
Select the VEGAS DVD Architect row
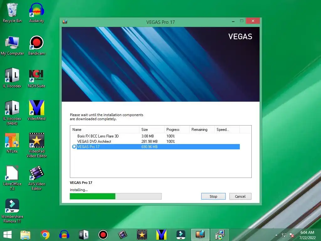155,142
